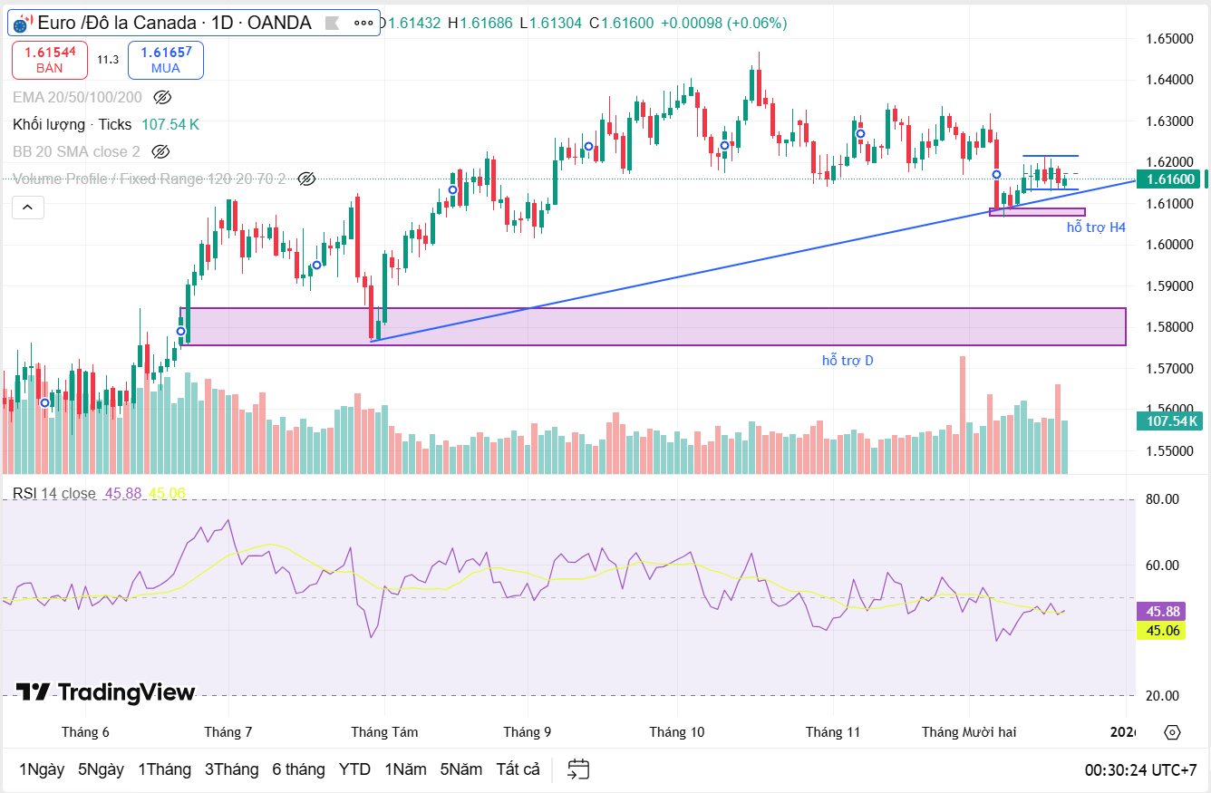
Task: Open the go-to-date calendar icon
Action: tap(577, 769)
